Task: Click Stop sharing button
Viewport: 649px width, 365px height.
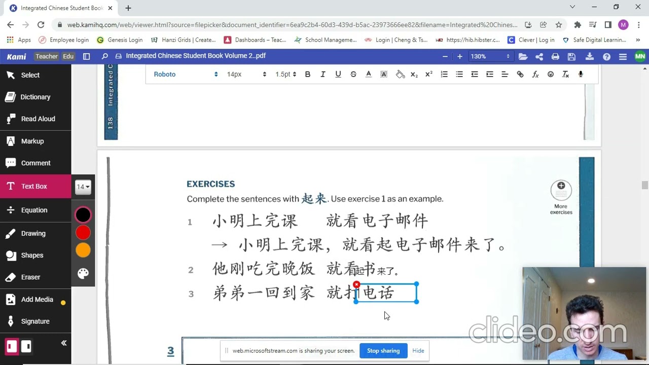Action: pyautogui.click(x=383, y=351)
